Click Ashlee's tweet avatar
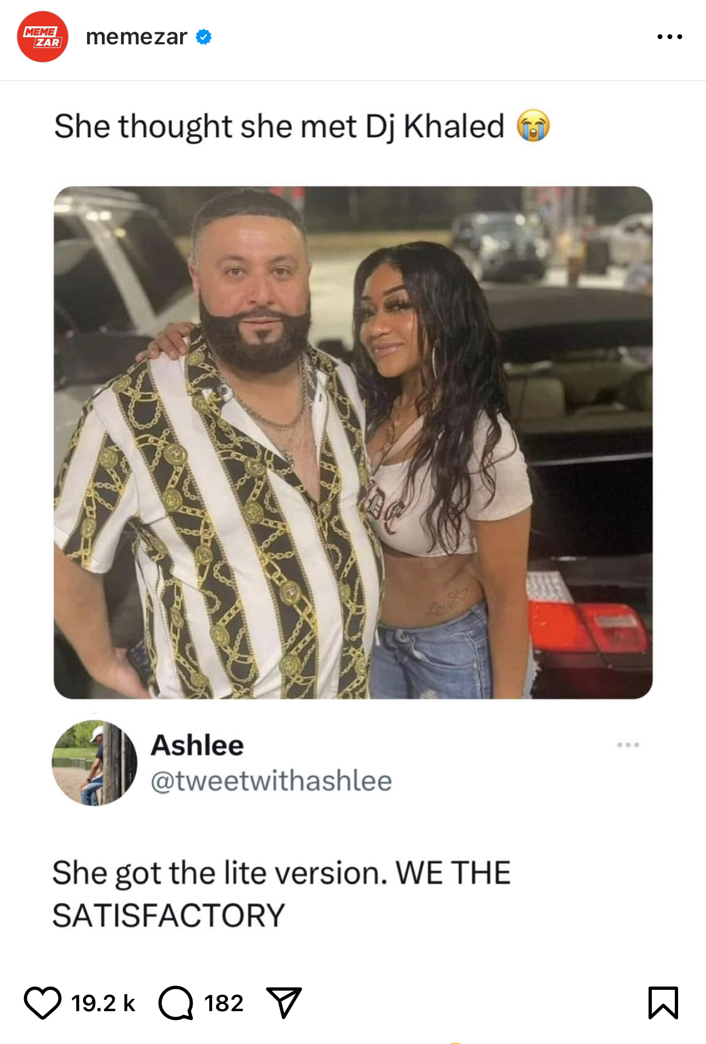The width and height of the screenshot is (706, 1044). click(x=94, y=763)
